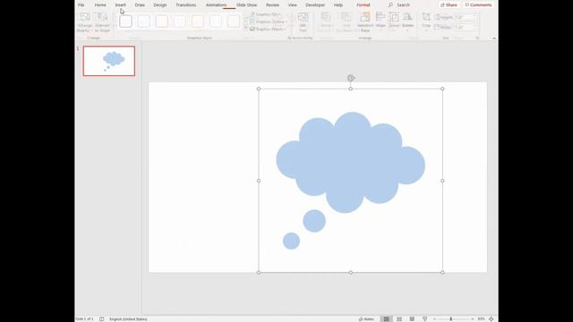Click Bring Forward

326,22
